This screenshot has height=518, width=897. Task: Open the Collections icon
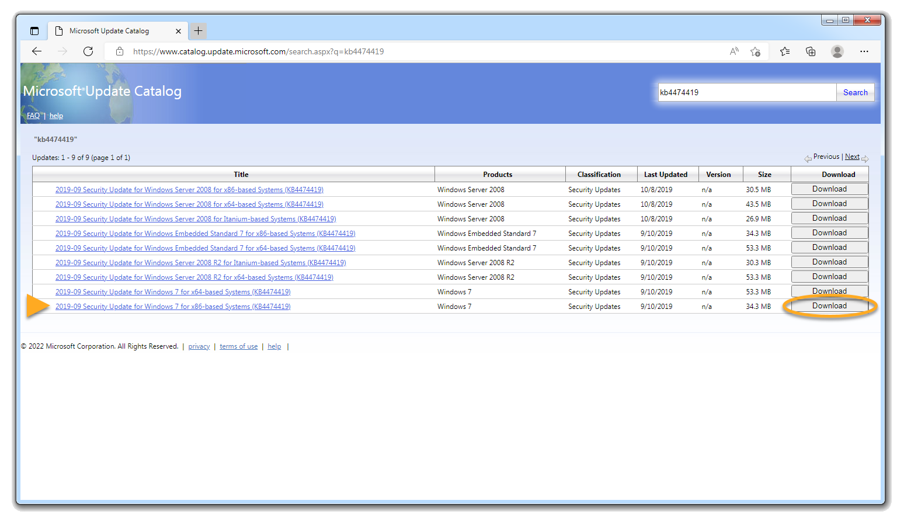click(x=811, y=51)
